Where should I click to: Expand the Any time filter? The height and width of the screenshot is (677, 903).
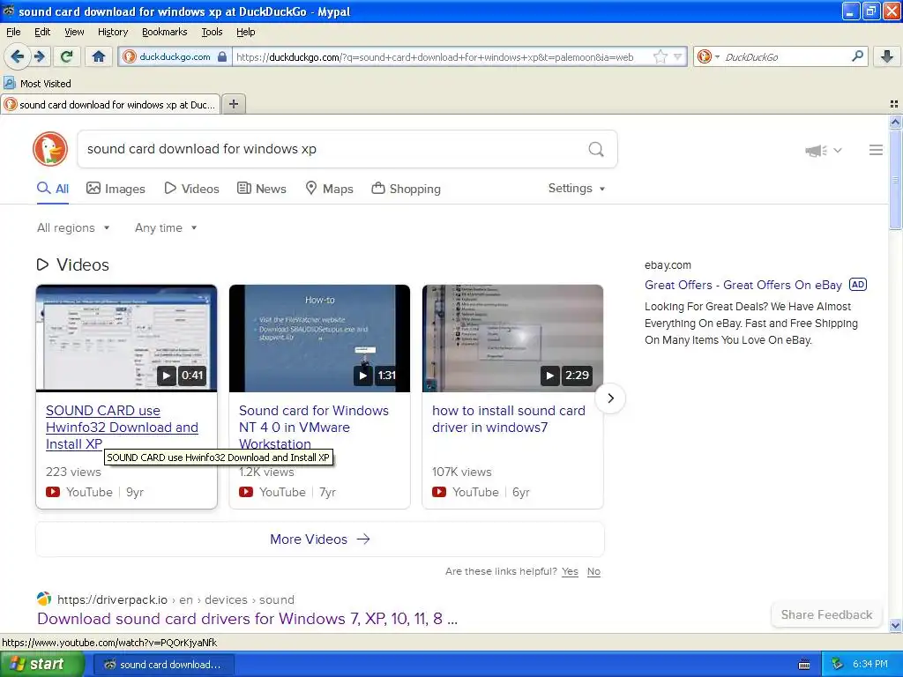(x=166, y=228)
